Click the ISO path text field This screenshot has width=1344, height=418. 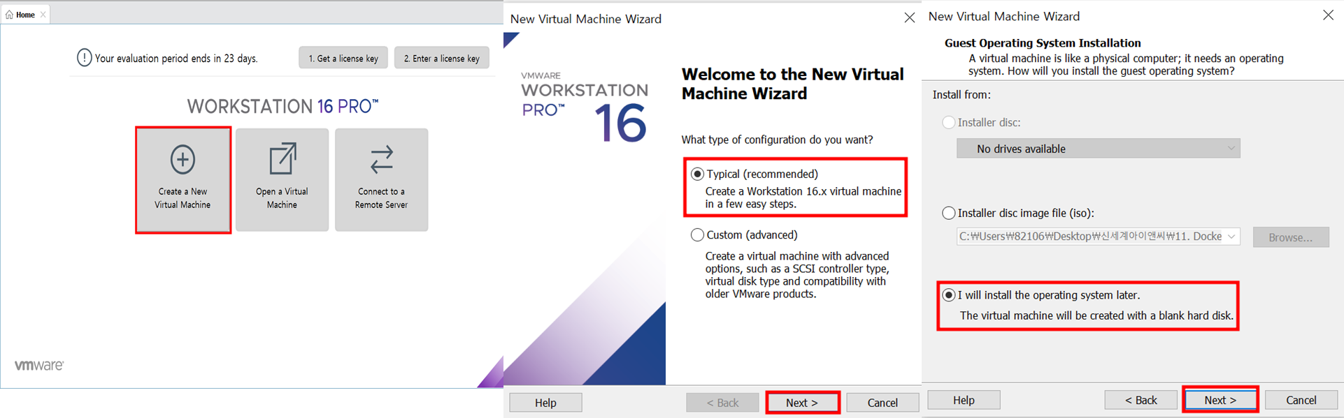click(1089, 237)
